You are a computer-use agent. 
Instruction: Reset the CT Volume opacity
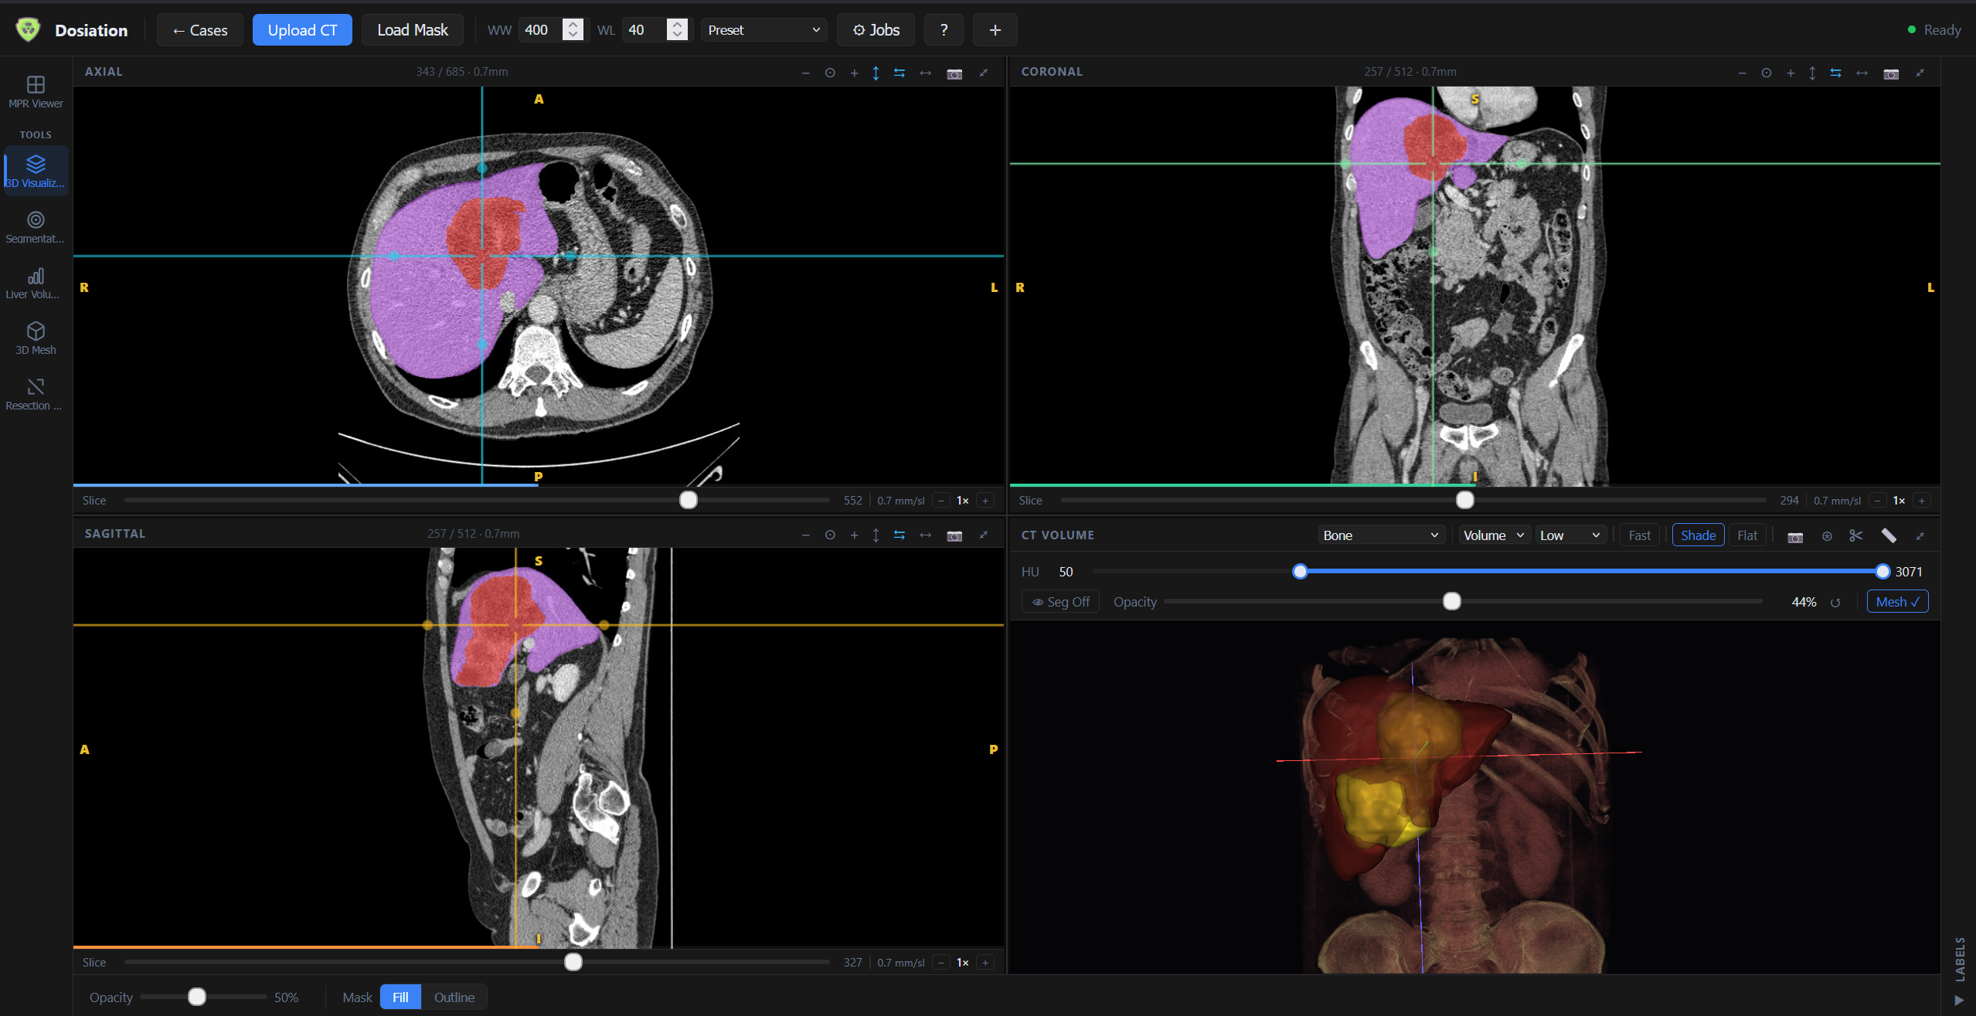[x=1835, y=603]
